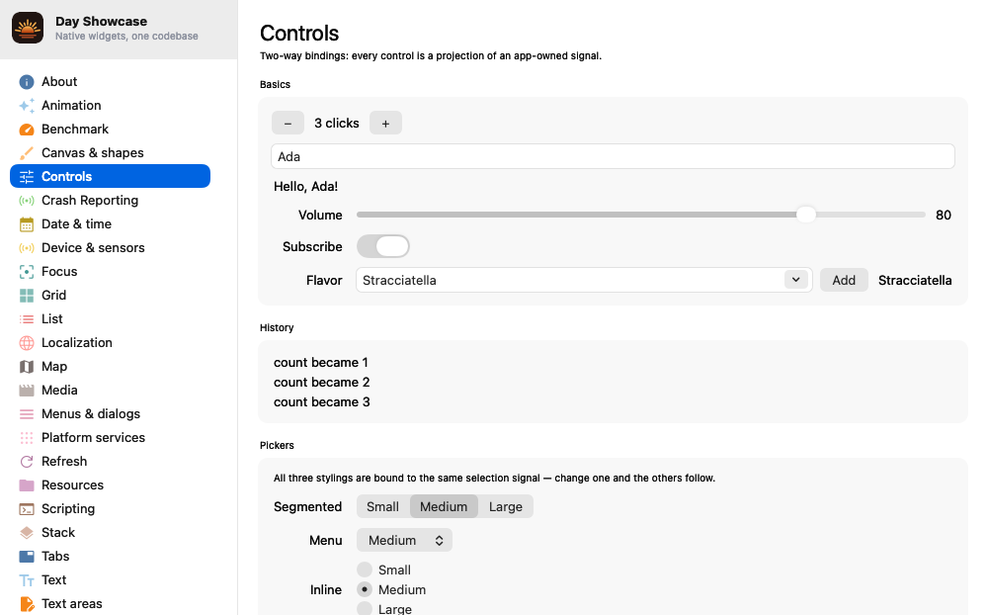Click the red lines icon beside List
This screenshot has width=988, height=615.
coord(27,319)
